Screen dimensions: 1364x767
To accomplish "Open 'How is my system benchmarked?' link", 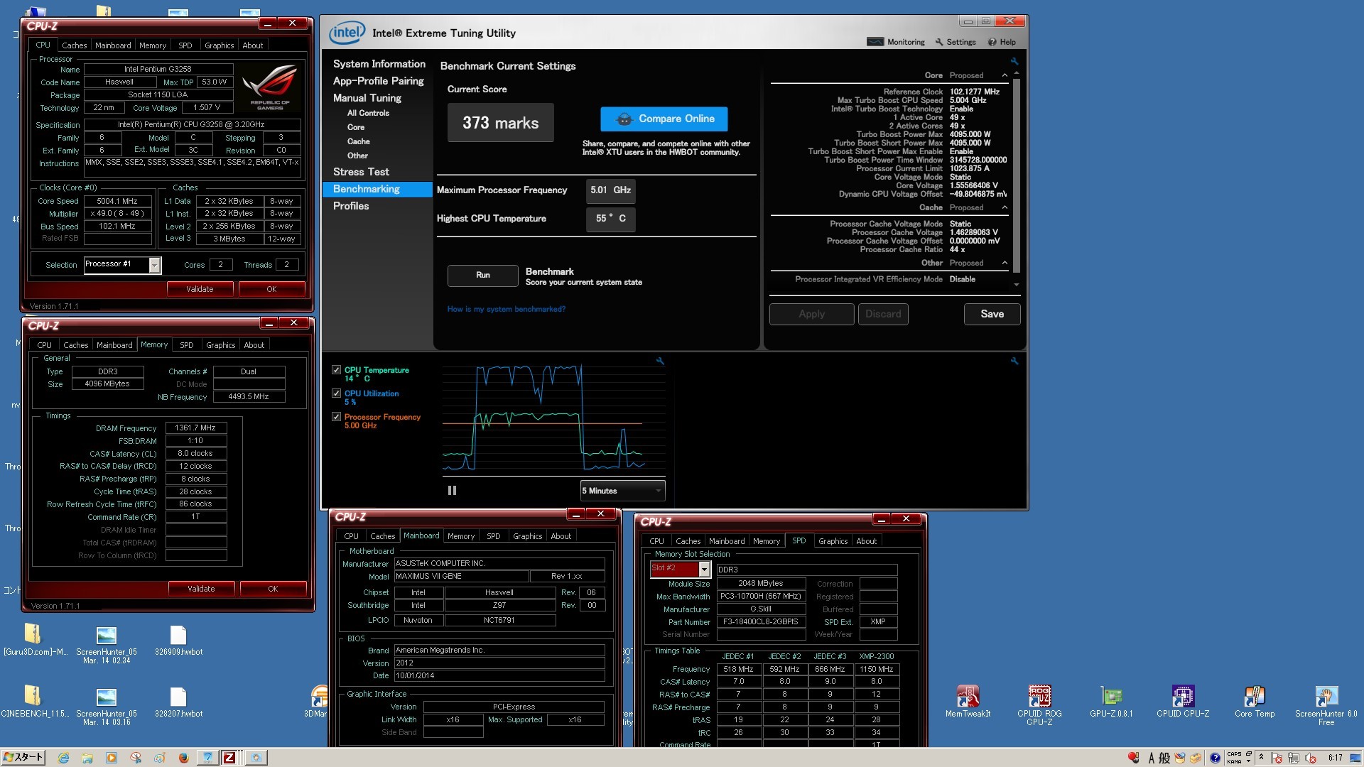I will pyautogui.click(x=506, y=309).
